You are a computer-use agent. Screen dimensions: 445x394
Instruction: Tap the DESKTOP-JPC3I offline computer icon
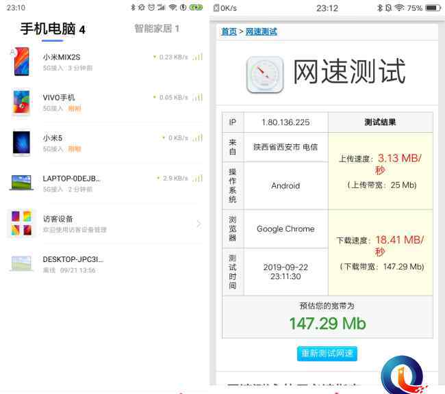[21, 263]
